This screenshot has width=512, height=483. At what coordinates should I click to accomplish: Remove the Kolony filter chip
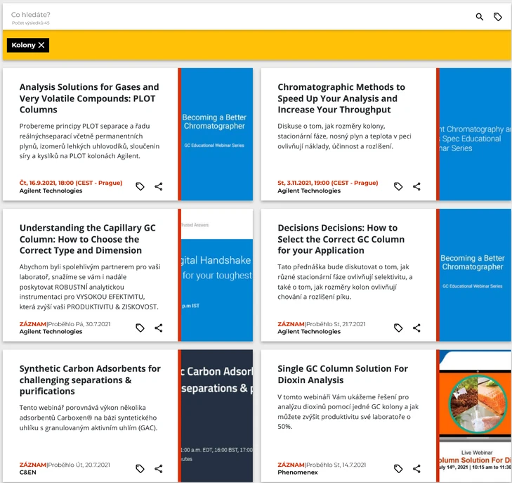click(x=41, y=45)
